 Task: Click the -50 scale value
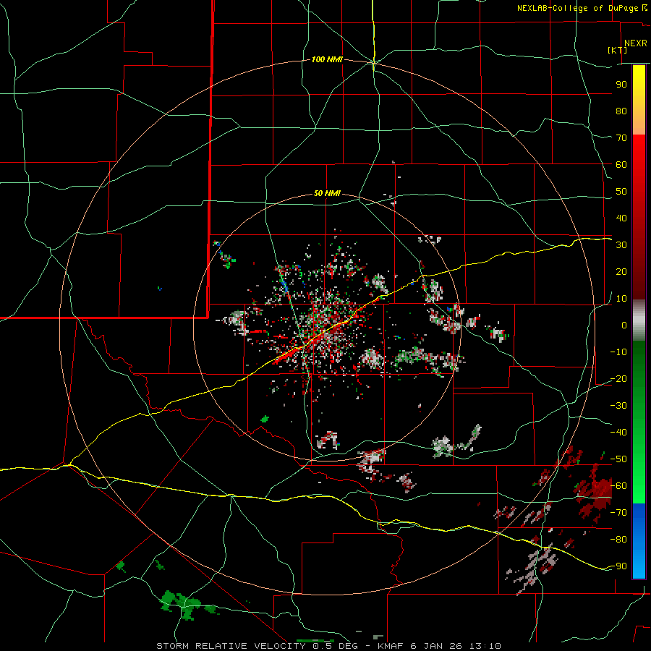click(618, 459)
